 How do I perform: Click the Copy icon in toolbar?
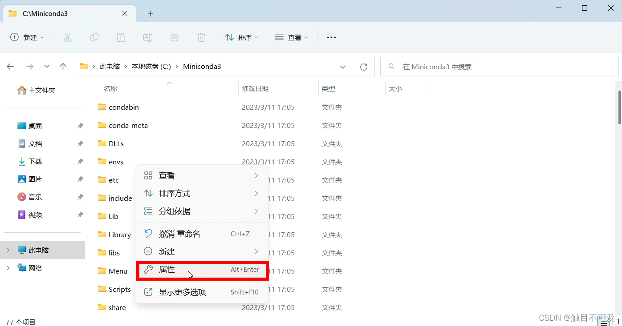click(x=94, y=38)
